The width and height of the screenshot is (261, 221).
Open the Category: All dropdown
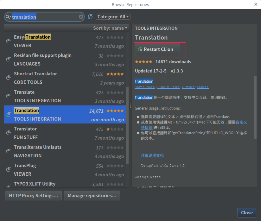pos(113,17)
